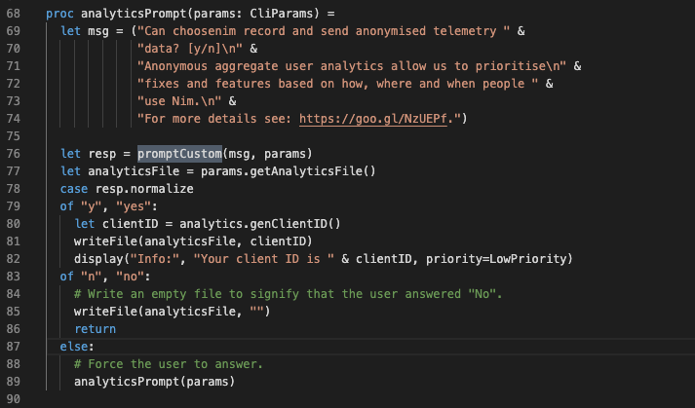This screenshot has height=408, width=695.
Task: Place cursor on the analyticsPrompt proc name
Action: (134, 14)
